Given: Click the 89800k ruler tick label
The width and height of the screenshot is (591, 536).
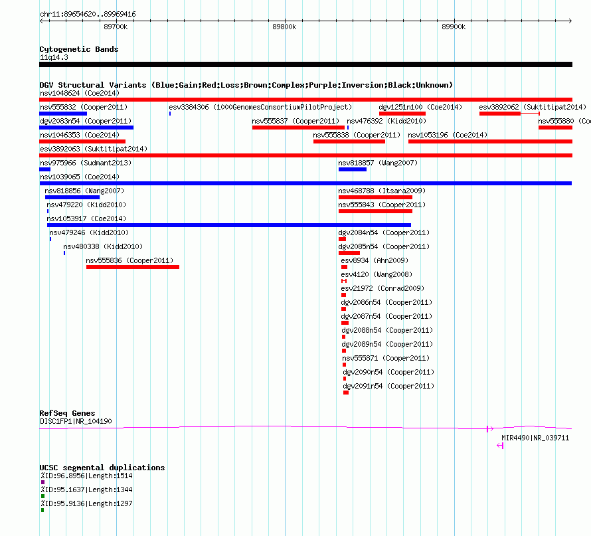Looking at the screenshot, I should coord(284,27).
